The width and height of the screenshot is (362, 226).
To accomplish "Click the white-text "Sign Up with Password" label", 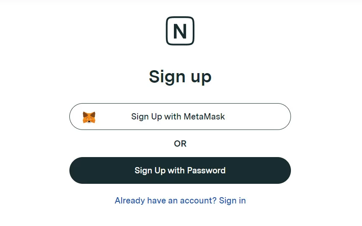I will [180, 171].
